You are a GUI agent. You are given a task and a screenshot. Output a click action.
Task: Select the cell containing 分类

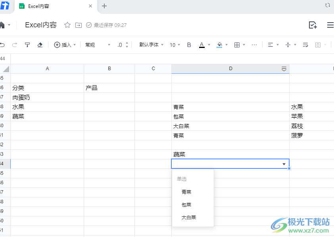[x=47, y=88]
